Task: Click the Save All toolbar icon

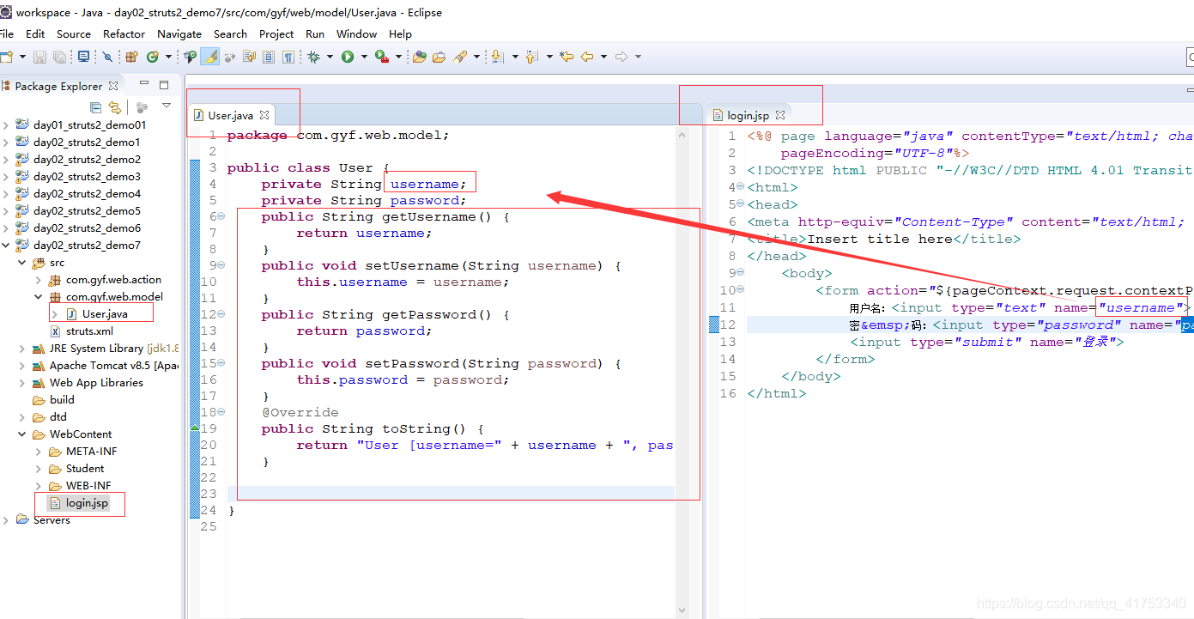Action: pos(59,57)
